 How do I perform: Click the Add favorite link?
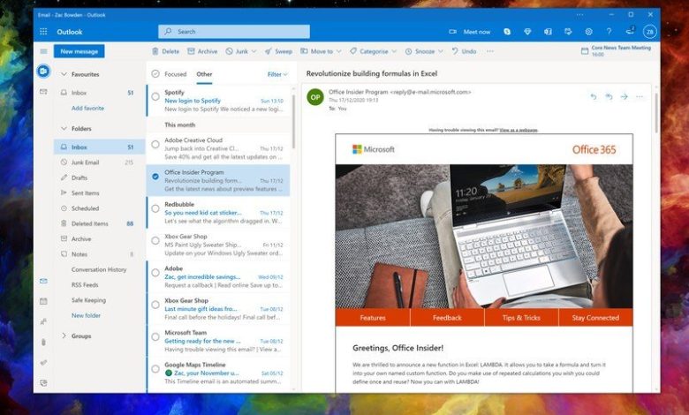pos(87,108)
